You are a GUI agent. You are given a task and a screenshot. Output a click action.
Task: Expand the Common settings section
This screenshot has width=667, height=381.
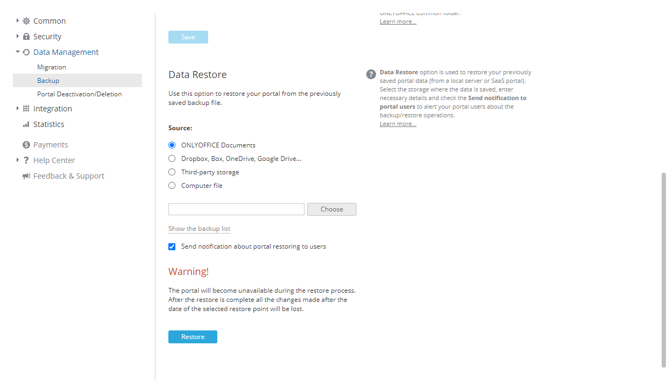point(17,20)
